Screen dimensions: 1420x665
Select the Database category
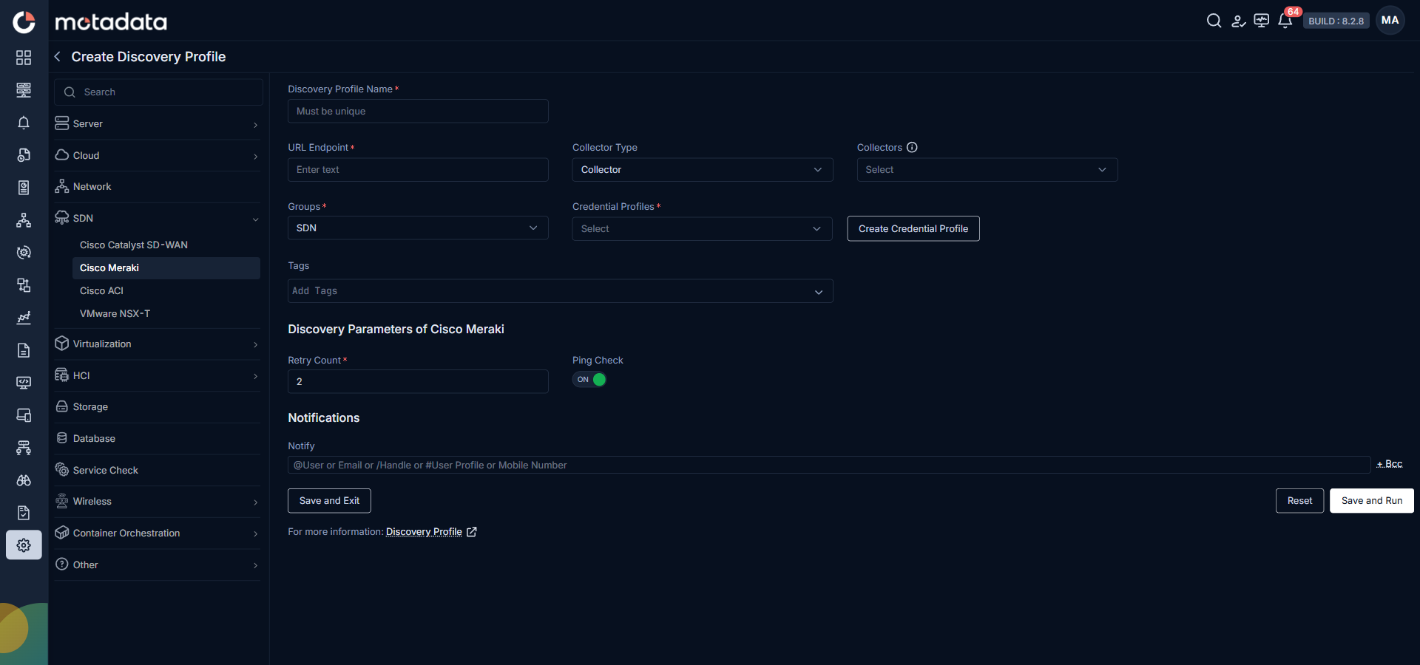(x=158, y=439)
